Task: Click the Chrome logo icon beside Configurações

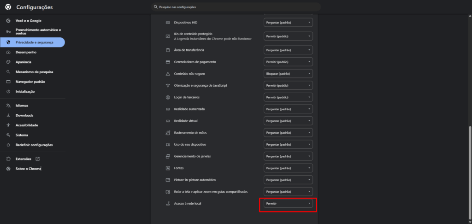Action: pyautogui.click(x=8, y=7)
